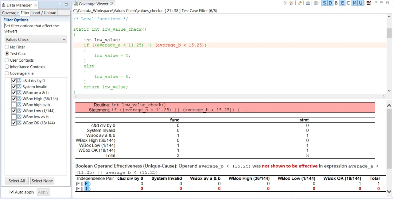Switch to the Coverage tab
393x199 pixels.
10,13
